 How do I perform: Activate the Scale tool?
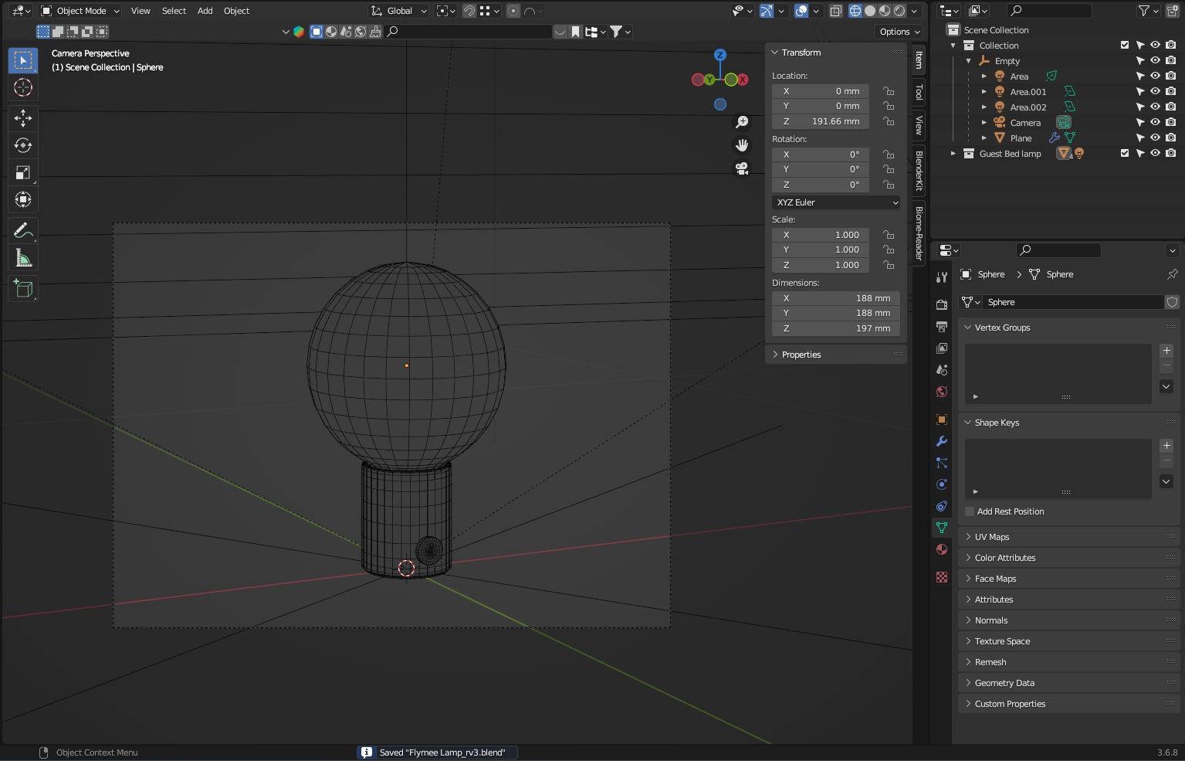point(22,172)
